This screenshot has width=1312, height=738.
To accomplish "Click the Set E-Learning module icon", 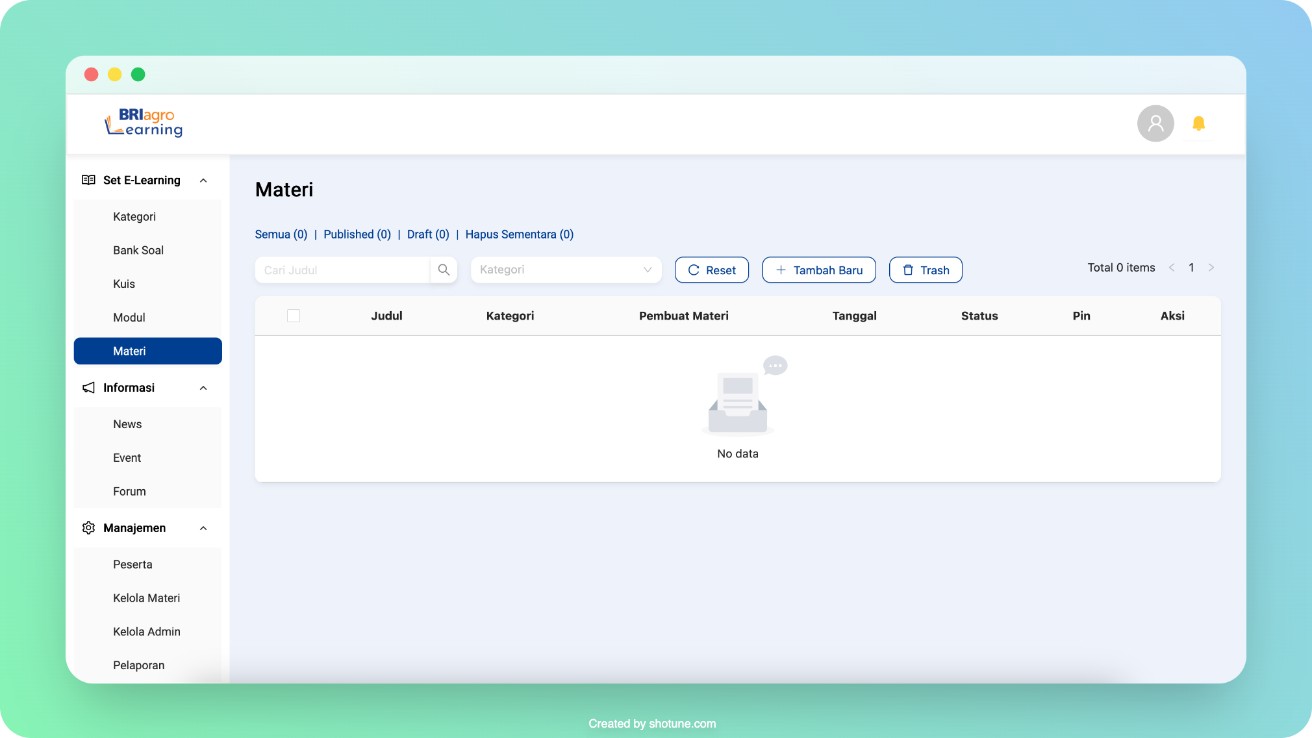I will tap(88, 180).
